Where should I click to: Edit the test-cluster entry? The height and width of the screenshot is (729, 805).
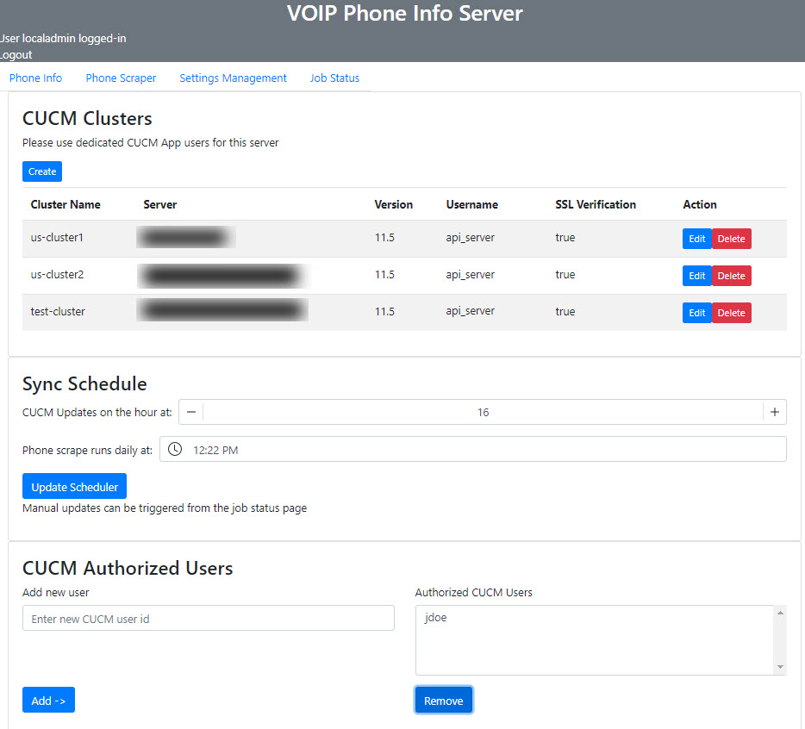(x=696, y=313)
